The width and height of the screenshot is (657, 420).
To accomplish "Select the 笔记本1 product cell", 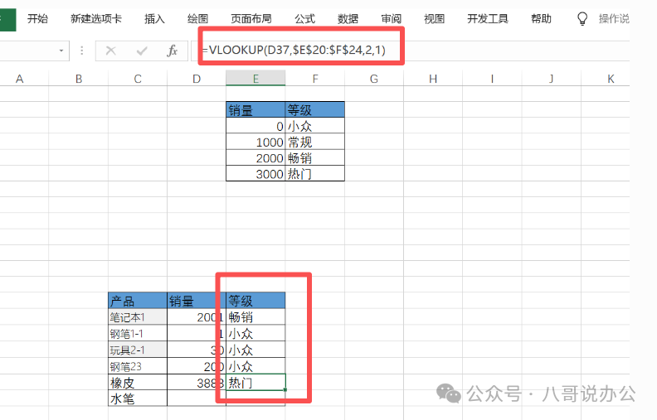I will 138,316.
